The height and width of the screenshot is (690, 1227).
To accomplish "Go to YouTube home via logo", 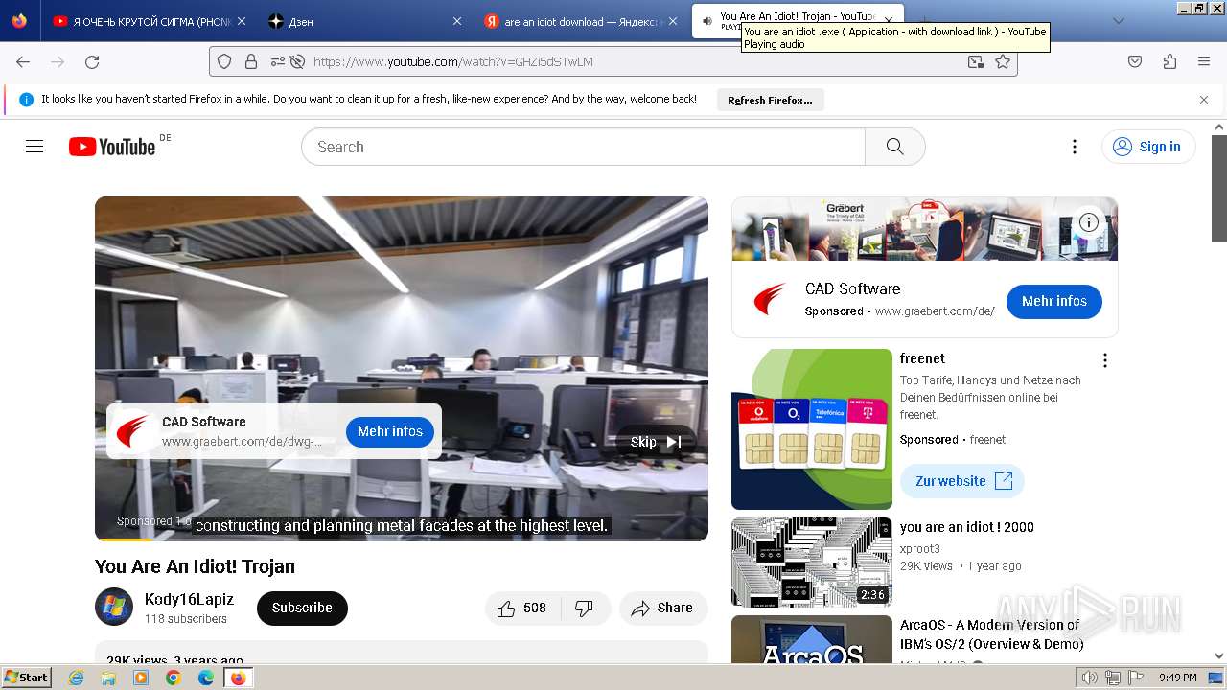I will [112, 147].
